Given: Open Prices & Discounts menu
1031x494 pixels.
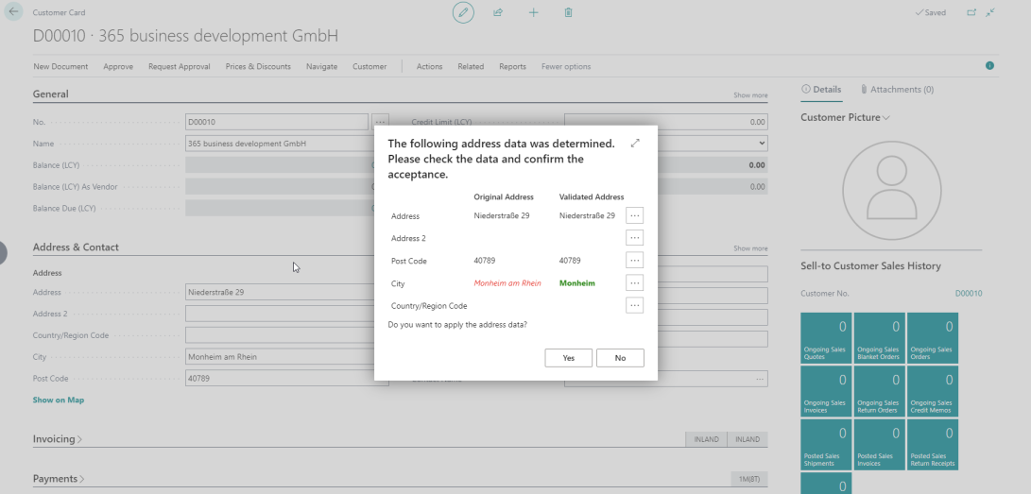Looking at the screenshot, I should coord(258,66).
